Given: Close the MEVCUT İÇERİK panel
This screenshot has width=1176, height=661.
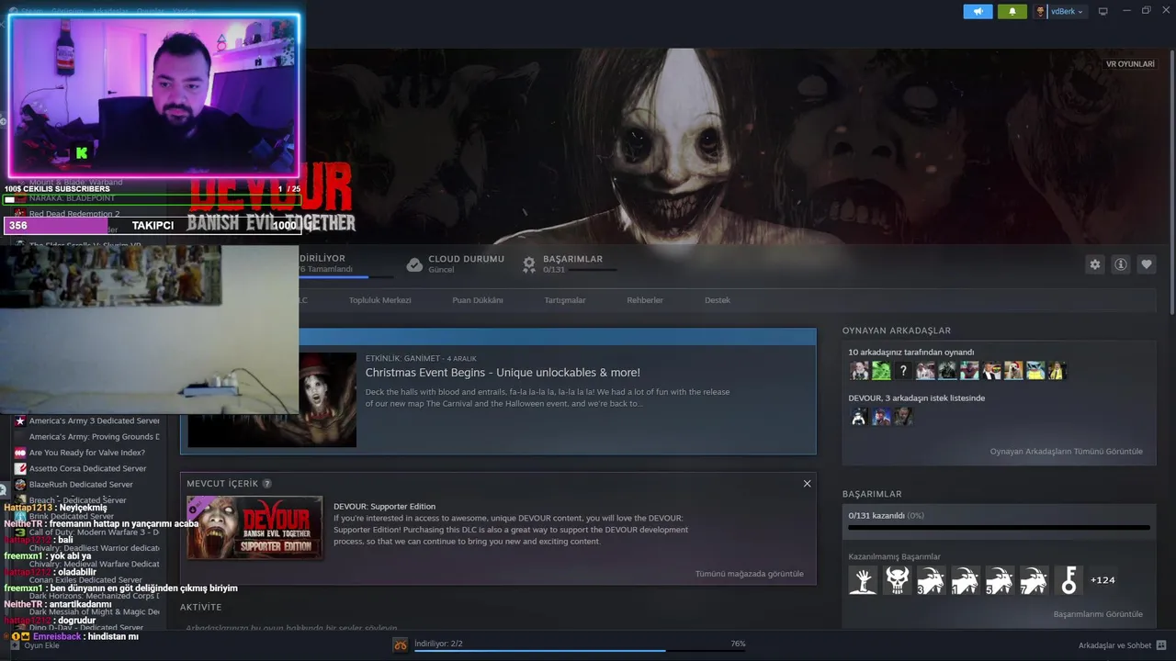Looking at the screenshot, I should coord(807,484).
